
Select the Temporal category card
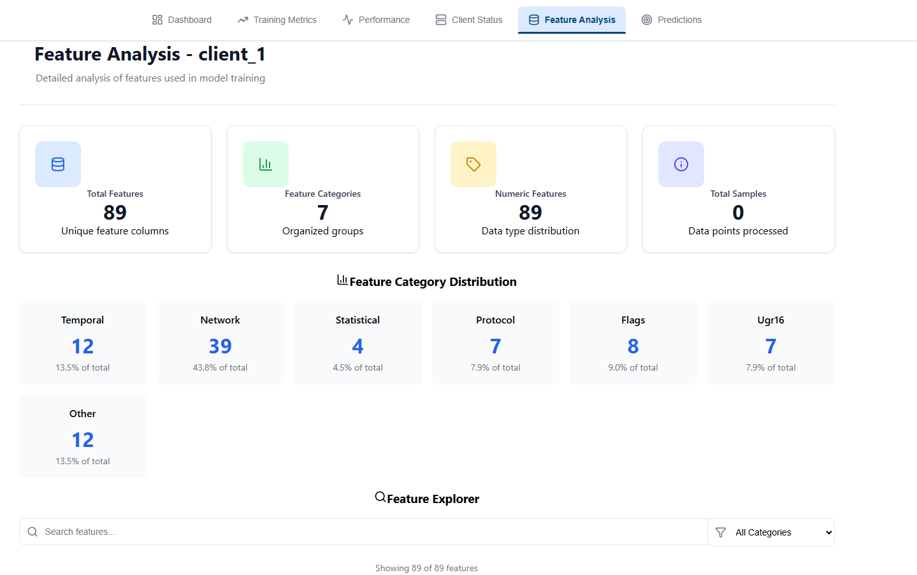pos(82,343)
